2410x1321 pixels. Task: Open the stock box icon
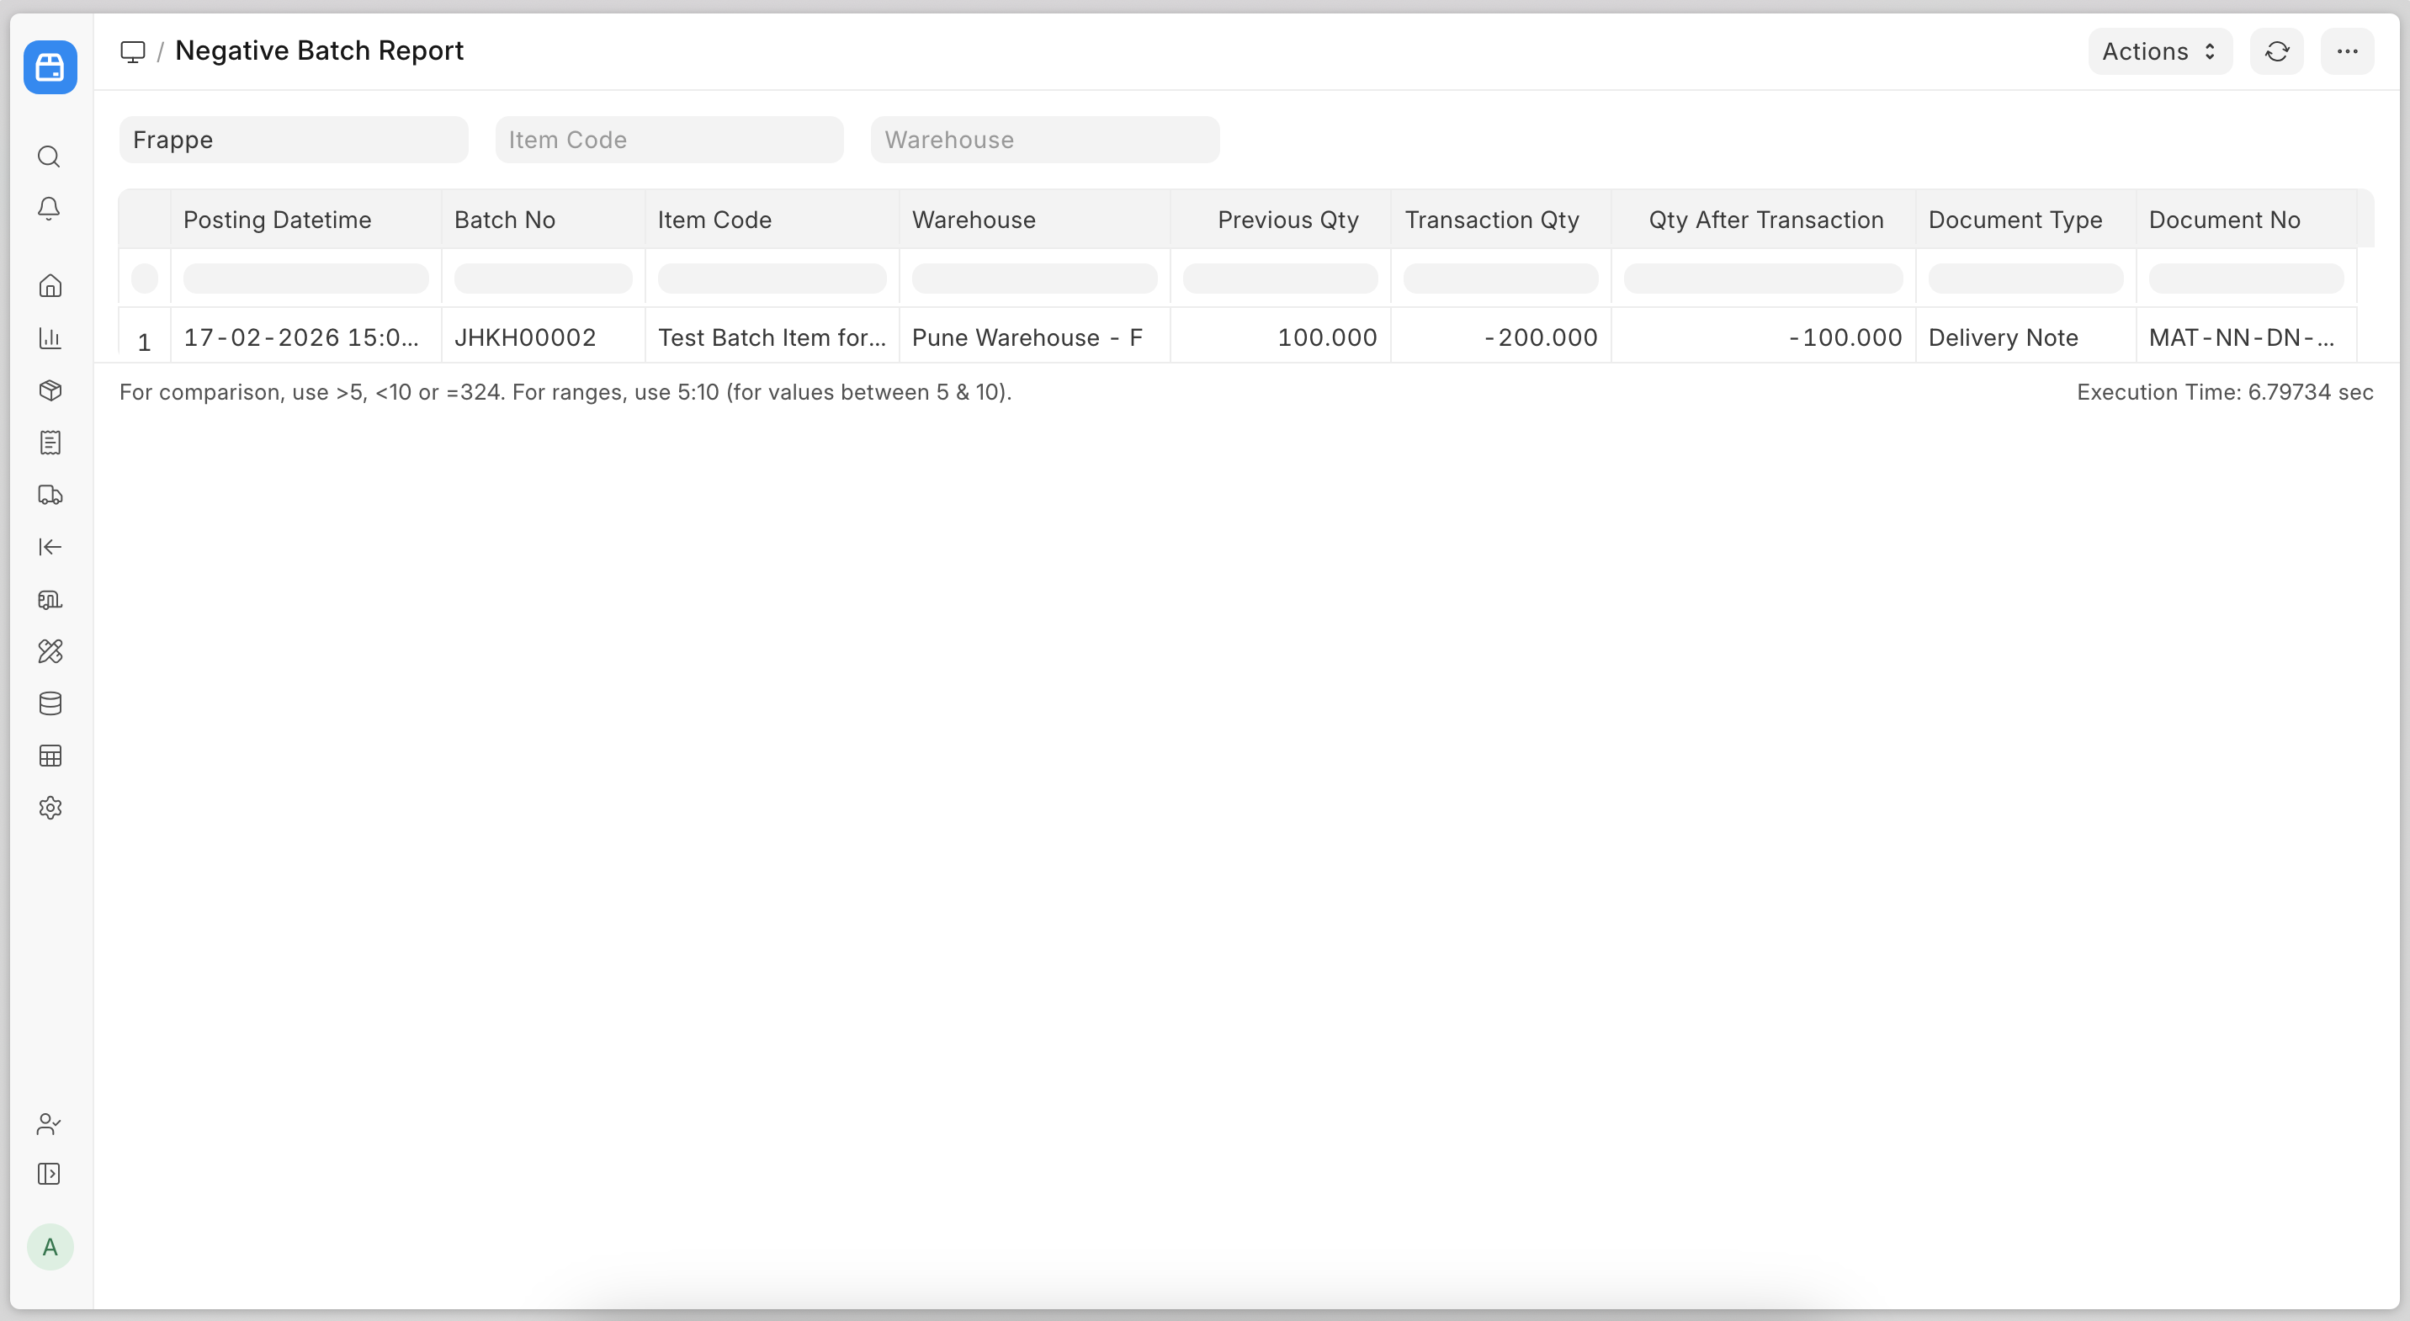tap(50, 390)
